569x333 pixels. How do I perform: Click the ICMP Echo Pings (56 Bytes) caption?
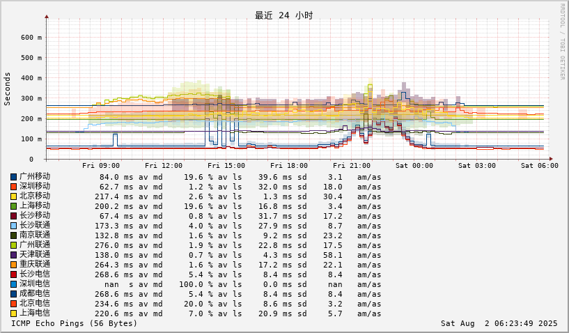click(75, 323)
